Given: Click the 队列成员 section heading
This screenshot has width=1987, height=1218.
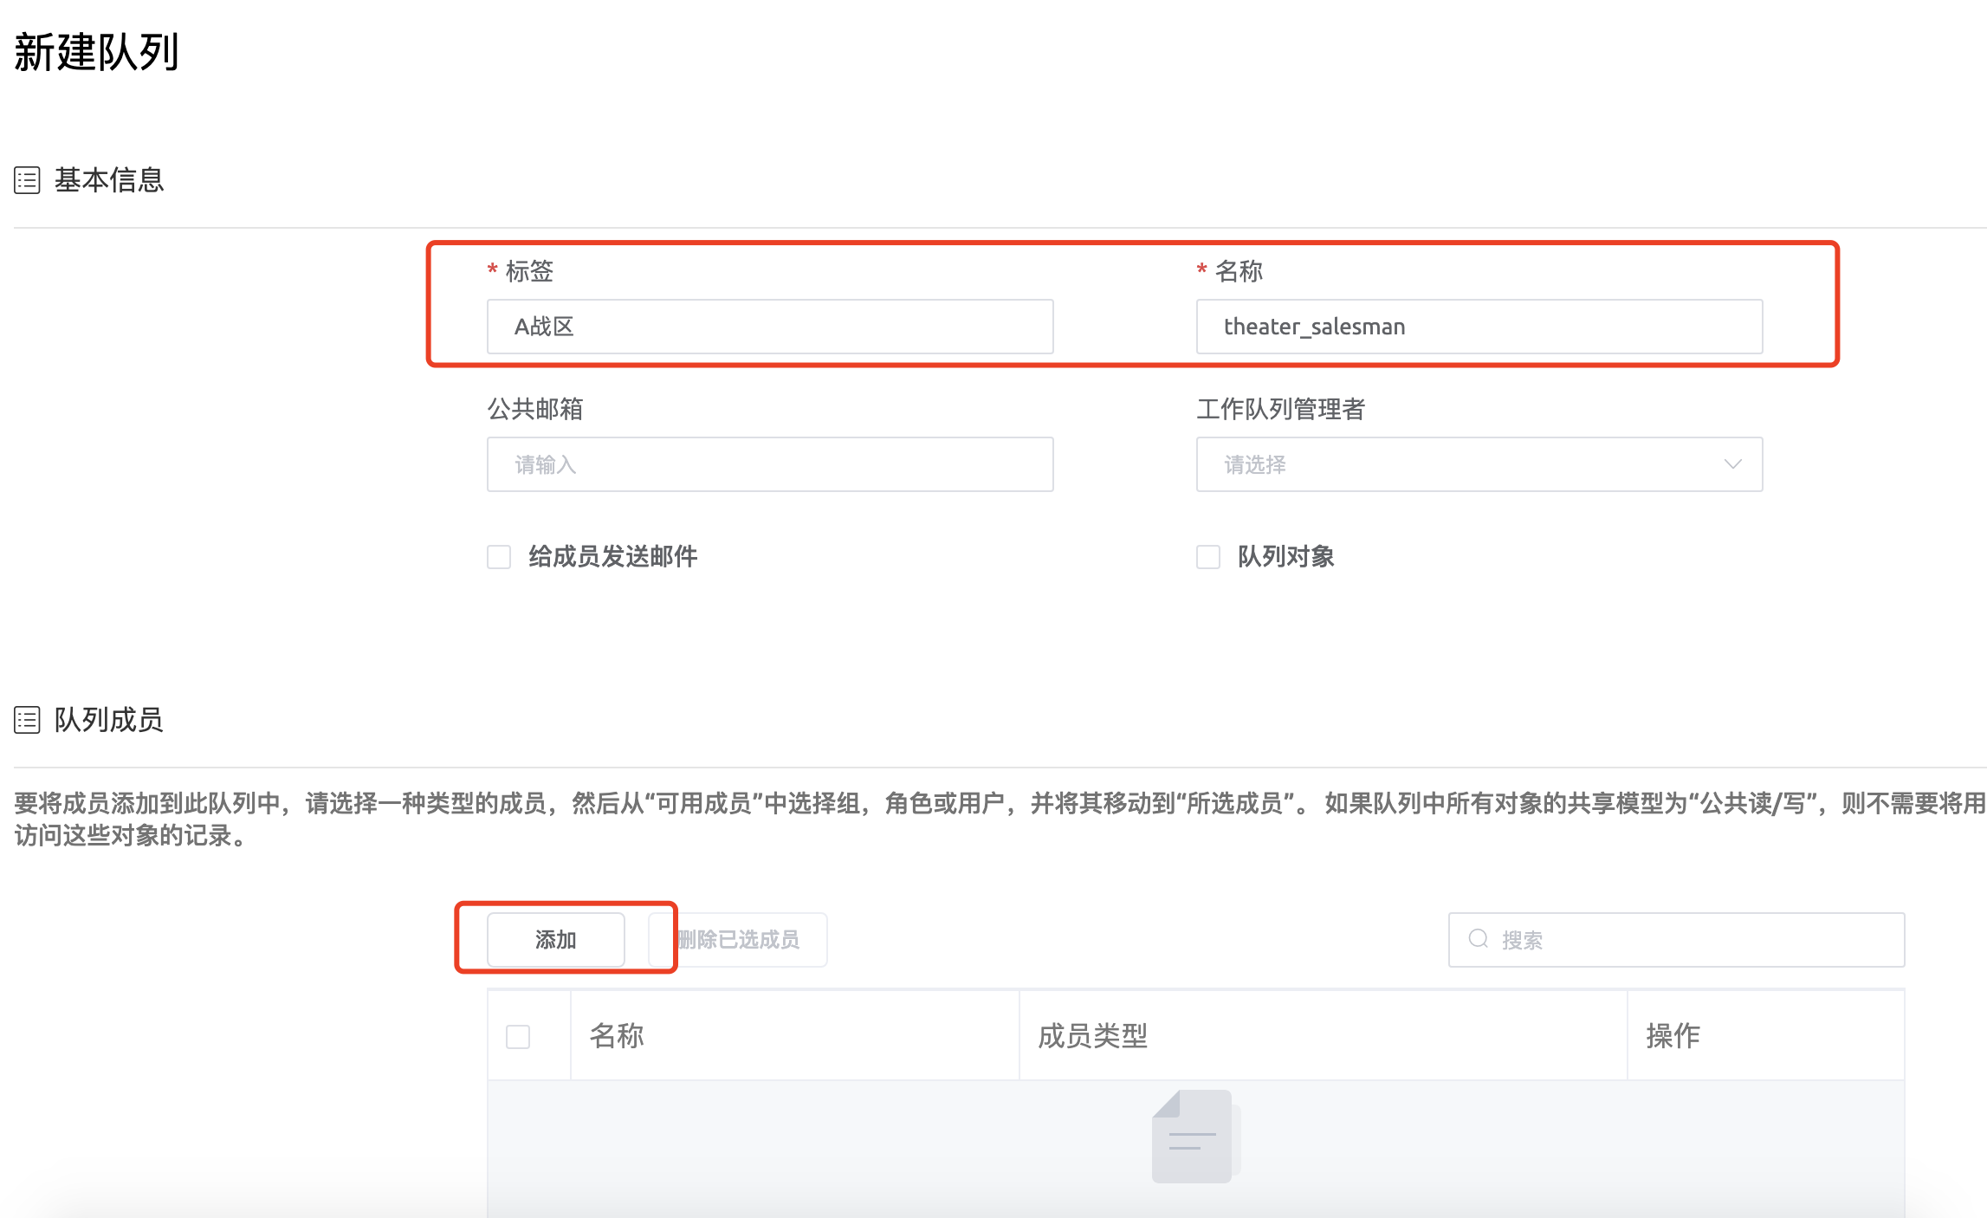Looking at the screenshot, I should (109, 720).
